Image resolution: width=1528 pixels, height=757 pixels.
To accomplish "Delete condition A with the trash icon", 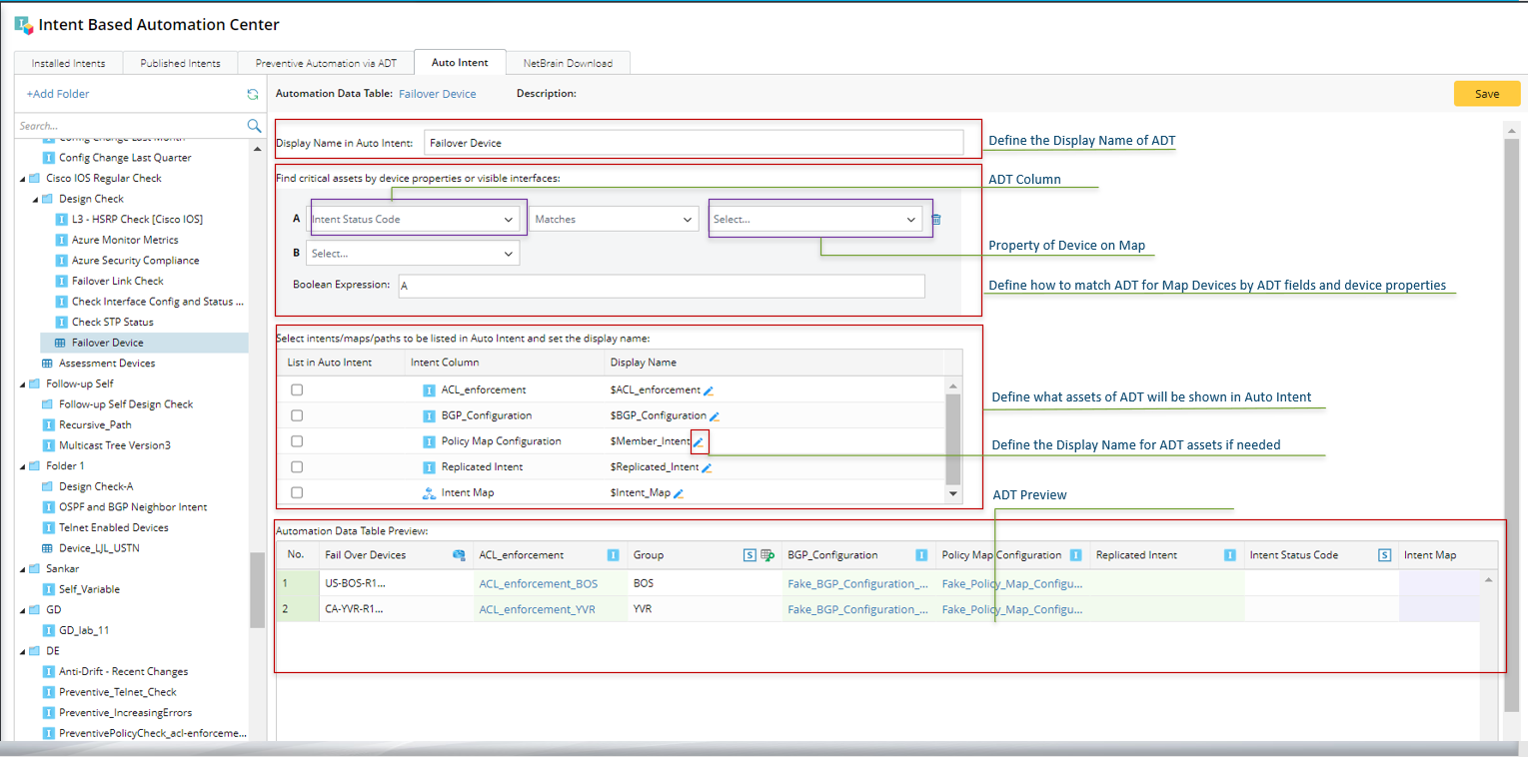I will 936,220.
